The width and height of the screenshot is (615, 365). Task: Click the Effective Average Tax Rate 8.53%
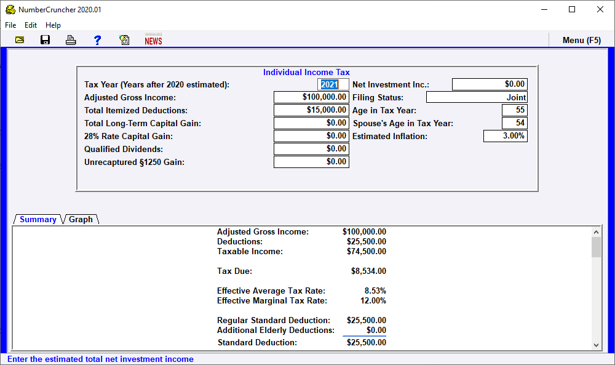click(x=375, y=291)
